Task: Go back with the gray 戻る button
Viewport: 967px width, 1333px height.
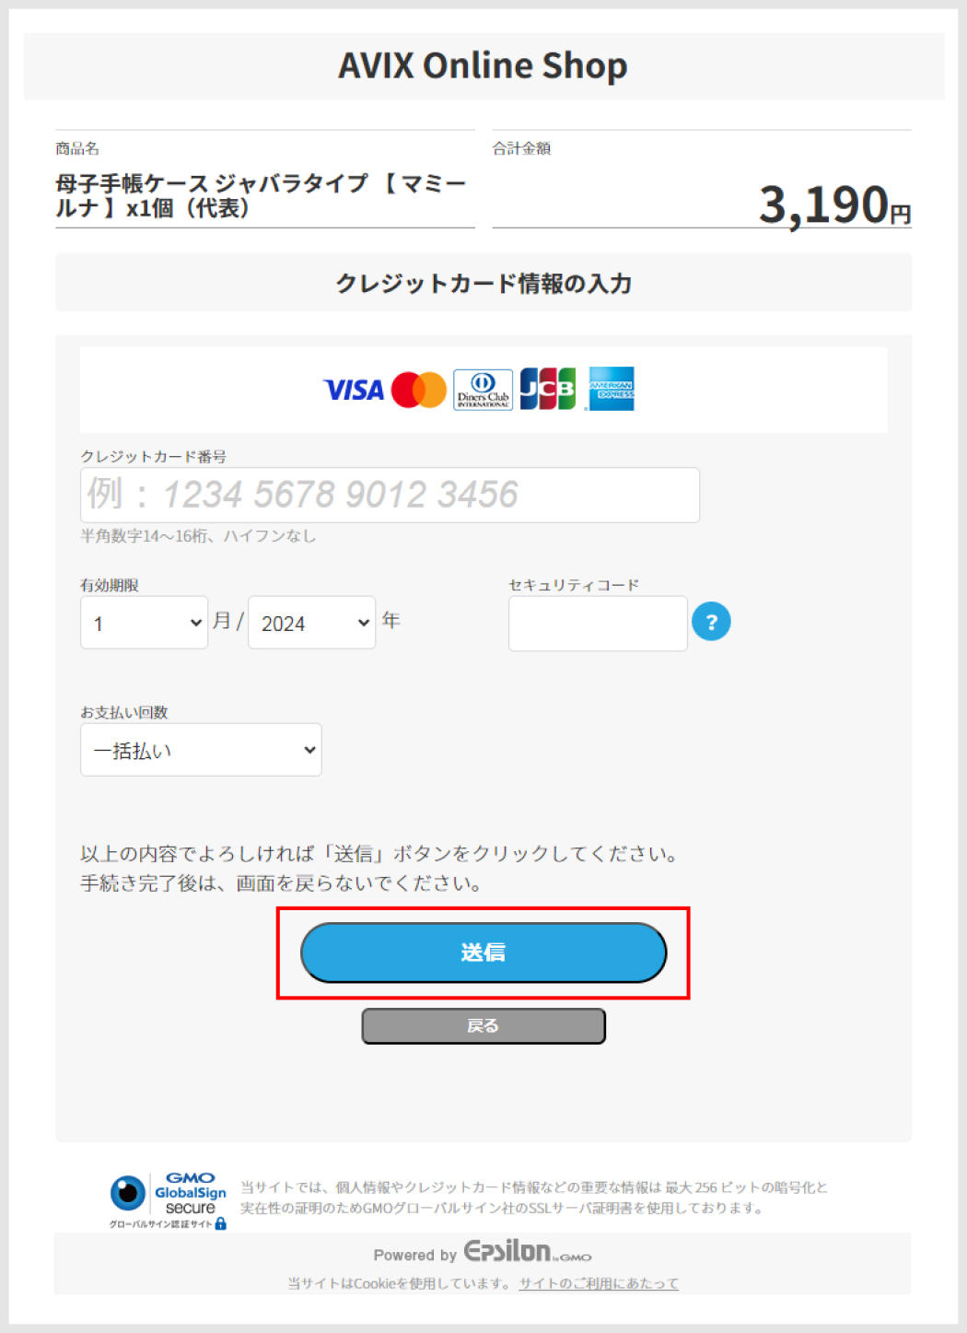Action: click(x=483, y=1026)
